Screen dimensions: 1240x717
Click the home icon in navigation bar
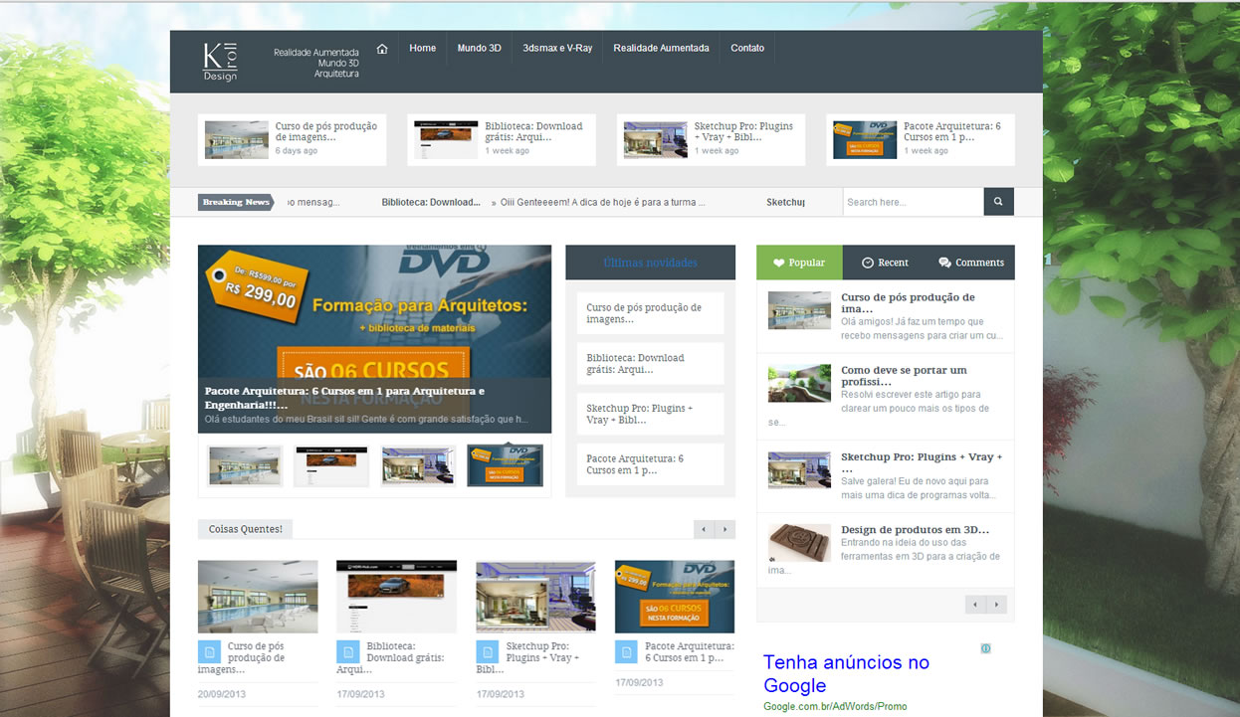pos(382,48)
